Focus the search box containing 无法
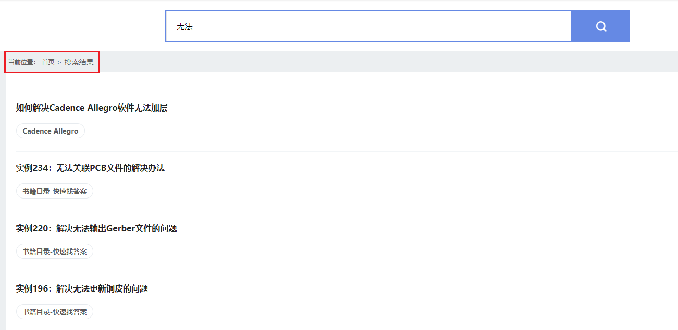Image resolution: width=678 pixels, height=330 pixels. click(368, 26)
